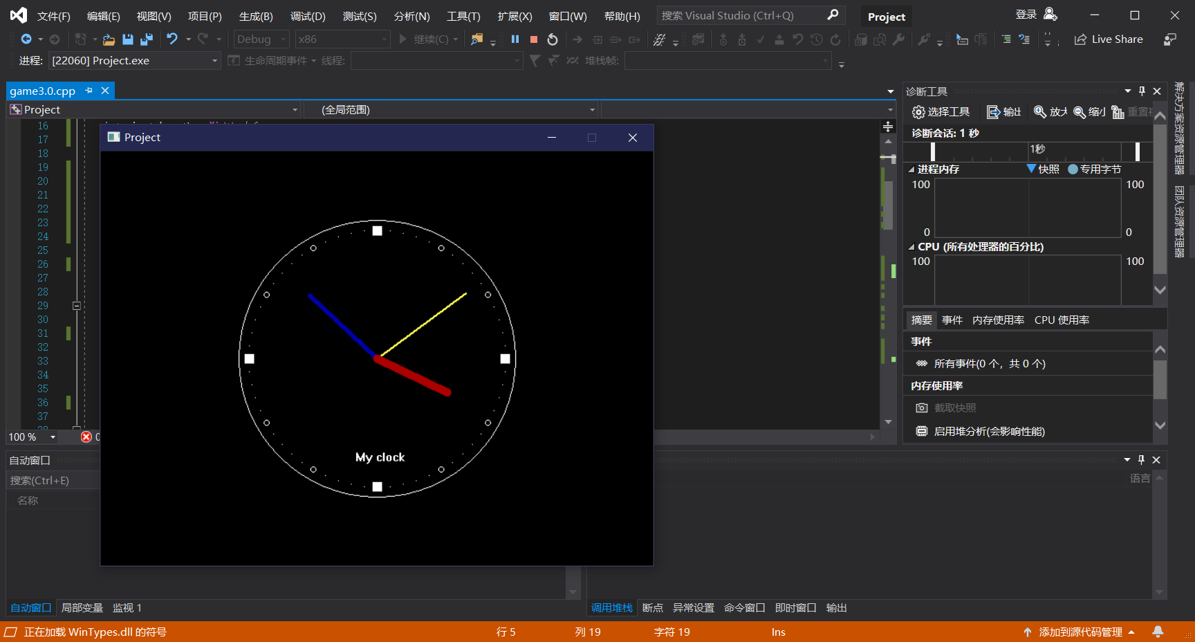Click the Restart debugging icon
The height and width of the screenshot is (642, 1195).
tap(553, 39)
